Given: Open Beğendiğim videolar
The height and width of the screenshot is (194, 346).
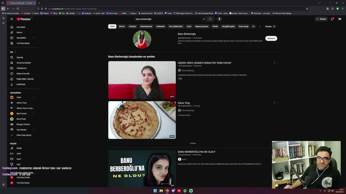Looking at the screenshot, I should click(x=25, y=79).
